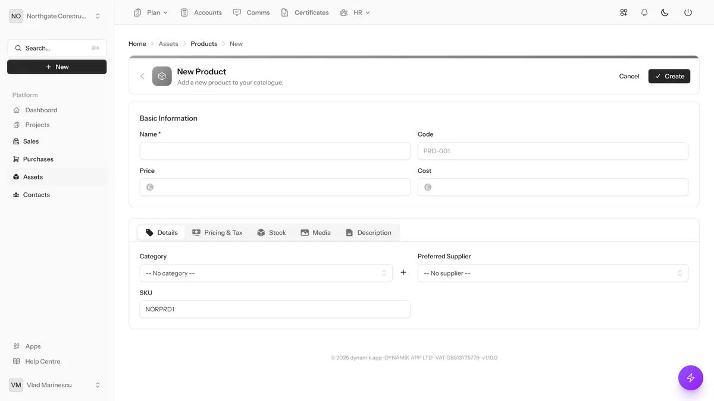Image resolution: width=714 pixels, height=401 pixels.
Task: Go to Home breadcrumb
Action: [137, 44]
